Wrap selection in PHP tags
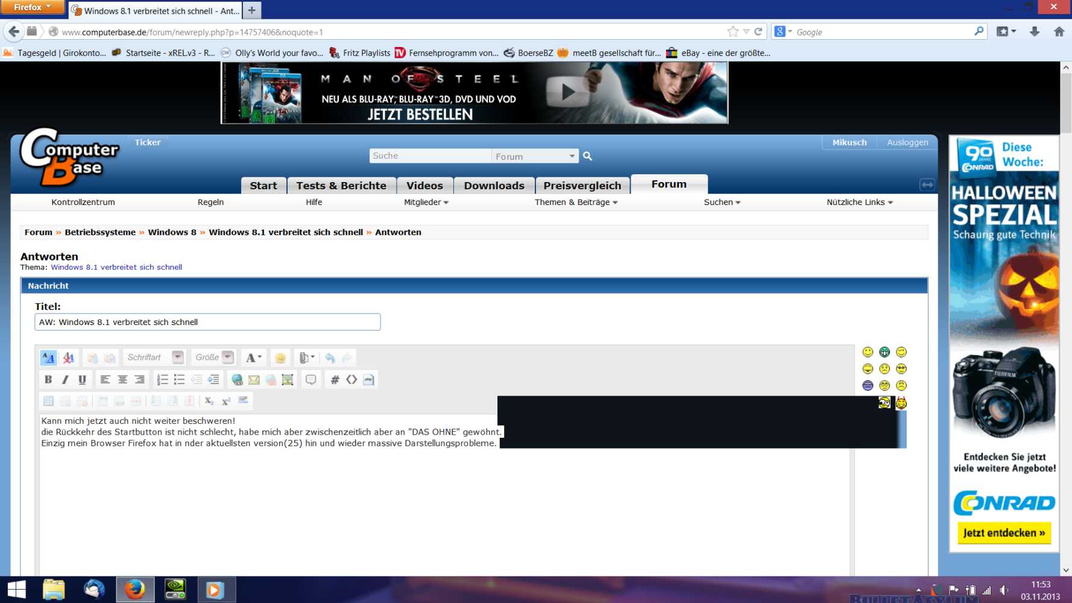The height and width of the screenshot is (603, 1072). pos(368,379)
